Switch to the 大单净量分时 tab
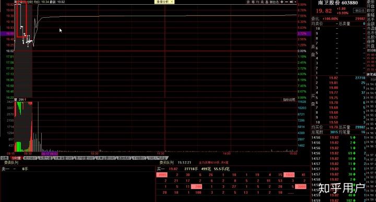The width and height of the screenshot is (376, 202). pyautogui.click(x=63, y=158)
